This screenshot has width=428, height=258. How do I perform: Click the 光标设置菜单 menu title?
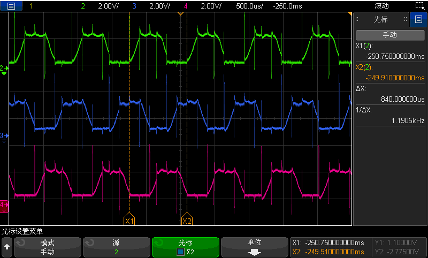click(x=22, y=232)
